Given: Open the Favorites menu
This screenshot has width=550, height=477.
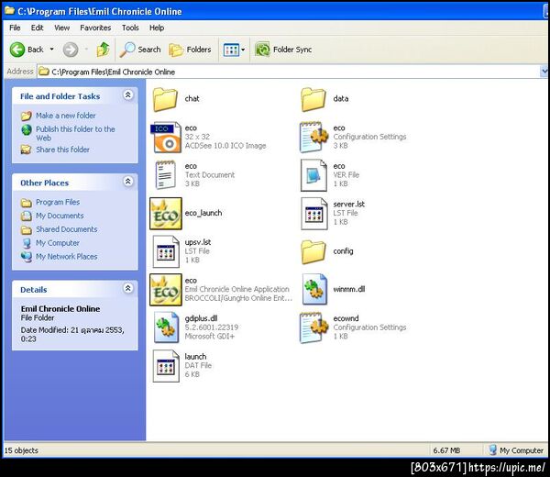Looking at the screenshot, I should [x=95, y=28].
